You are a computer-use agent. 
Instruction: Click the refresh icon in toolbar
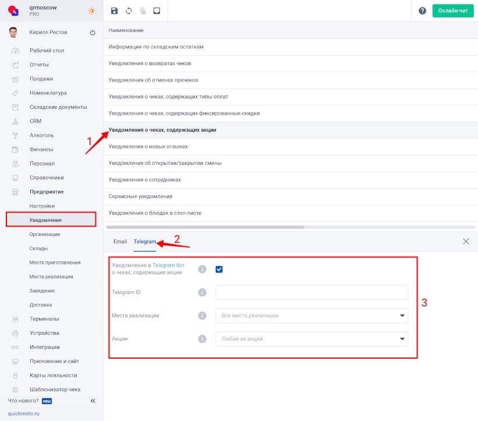128,11
